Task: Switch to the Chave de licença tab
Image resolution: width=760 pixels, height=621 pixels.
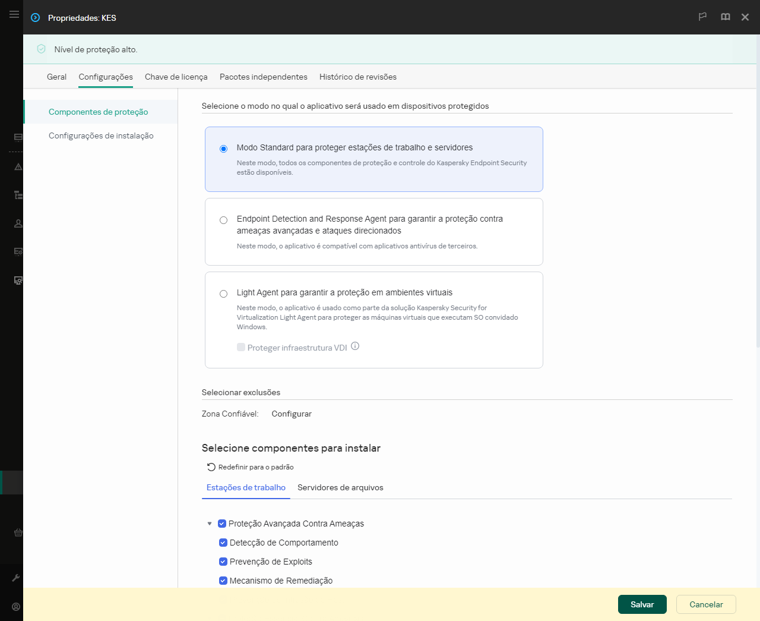Action: pyautogui.click(x=176, y=77)
